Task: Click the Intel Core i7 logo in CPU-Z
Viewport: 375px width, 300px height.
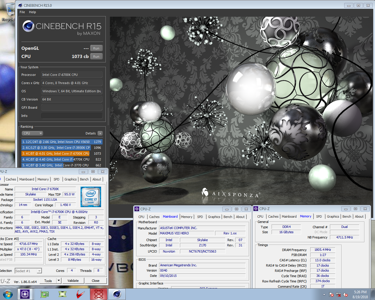Action: 91,197
